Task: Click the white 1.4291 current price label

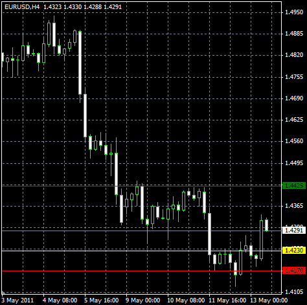Action: (294, 231)
